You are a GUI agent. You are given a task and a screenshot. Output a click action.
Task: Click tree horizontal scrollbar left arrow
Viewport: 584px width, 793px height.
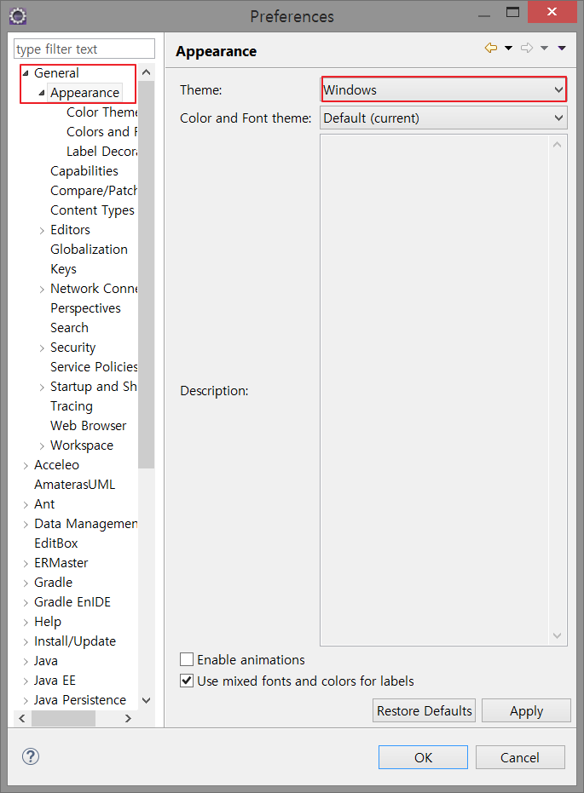point(22,718)
